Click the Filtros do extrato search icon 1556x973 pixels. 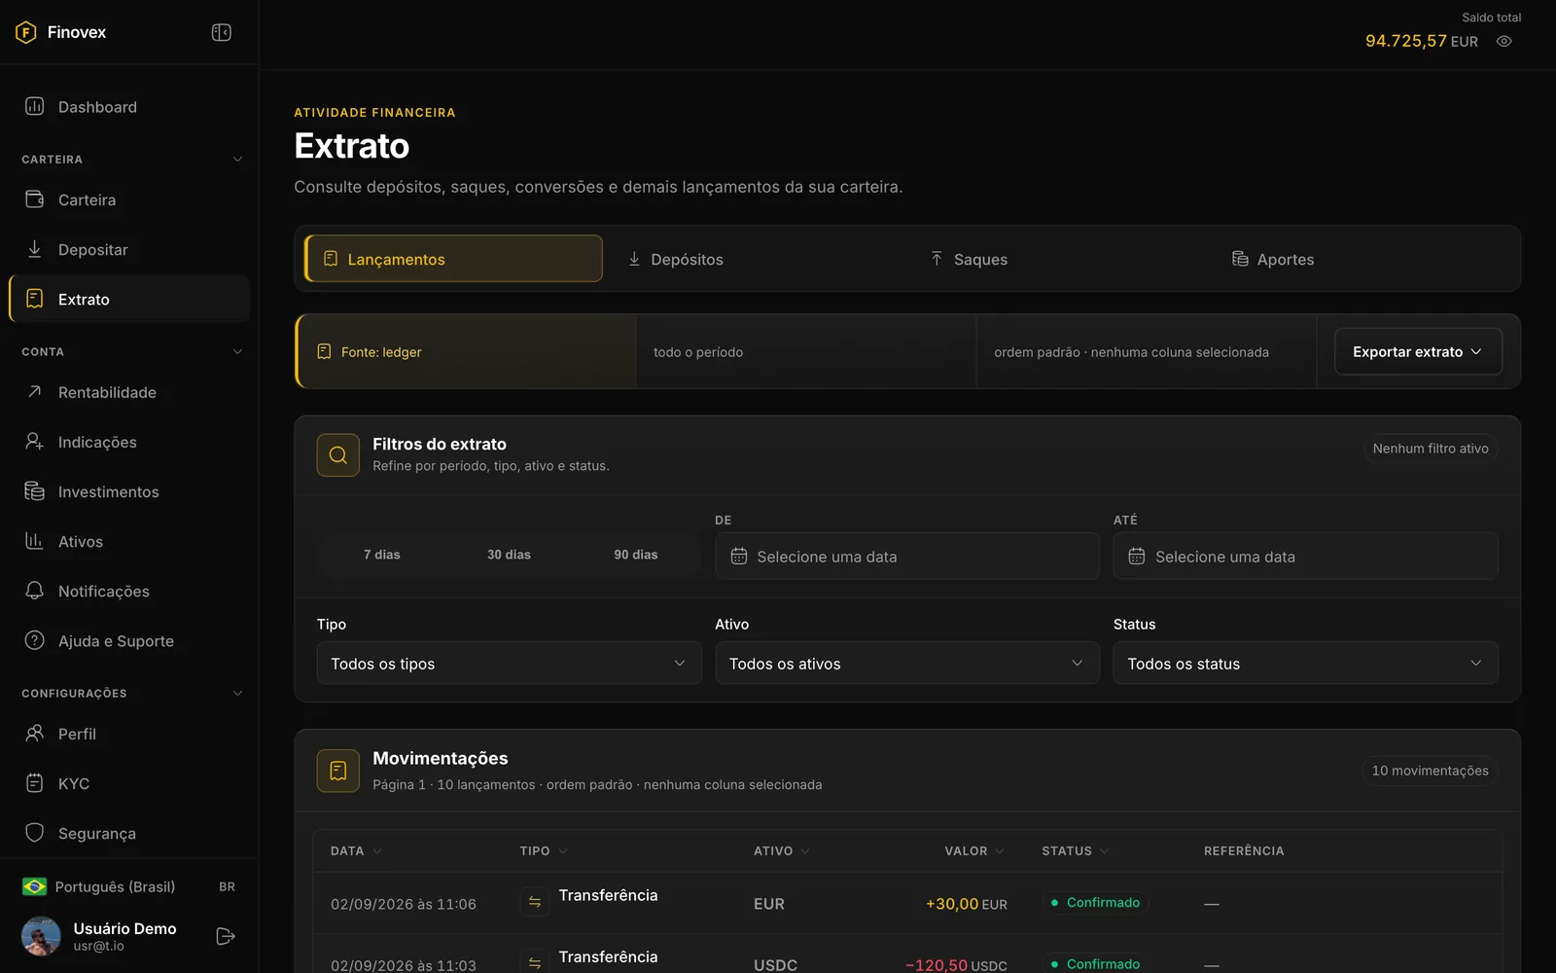(x=338, y=454)
